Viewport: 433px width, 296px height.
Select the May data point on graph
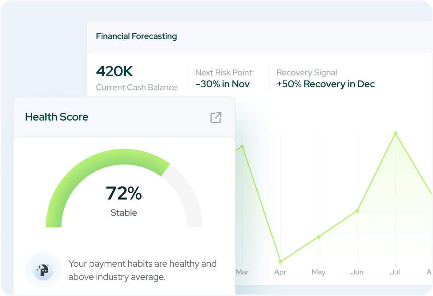click(x=319, y=237)
